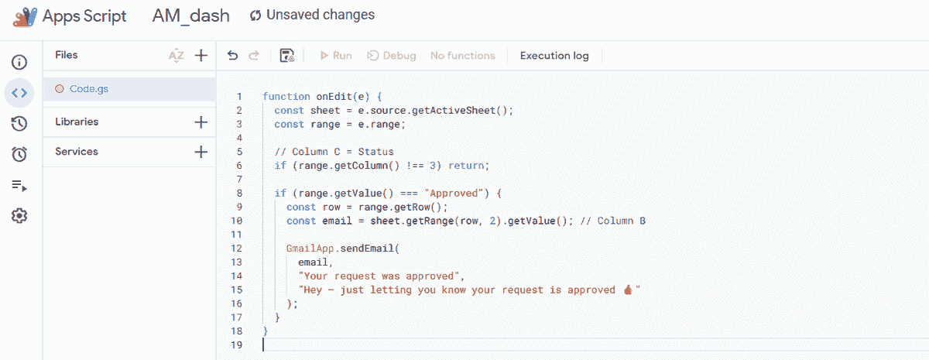
Task: Toggle the Execution log panel
Action: pos(554,56)
